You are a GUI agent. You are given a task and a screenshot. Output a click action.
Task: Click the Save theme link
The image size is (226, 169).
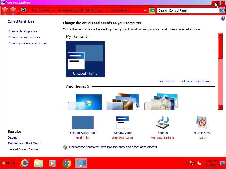[166, 81]
